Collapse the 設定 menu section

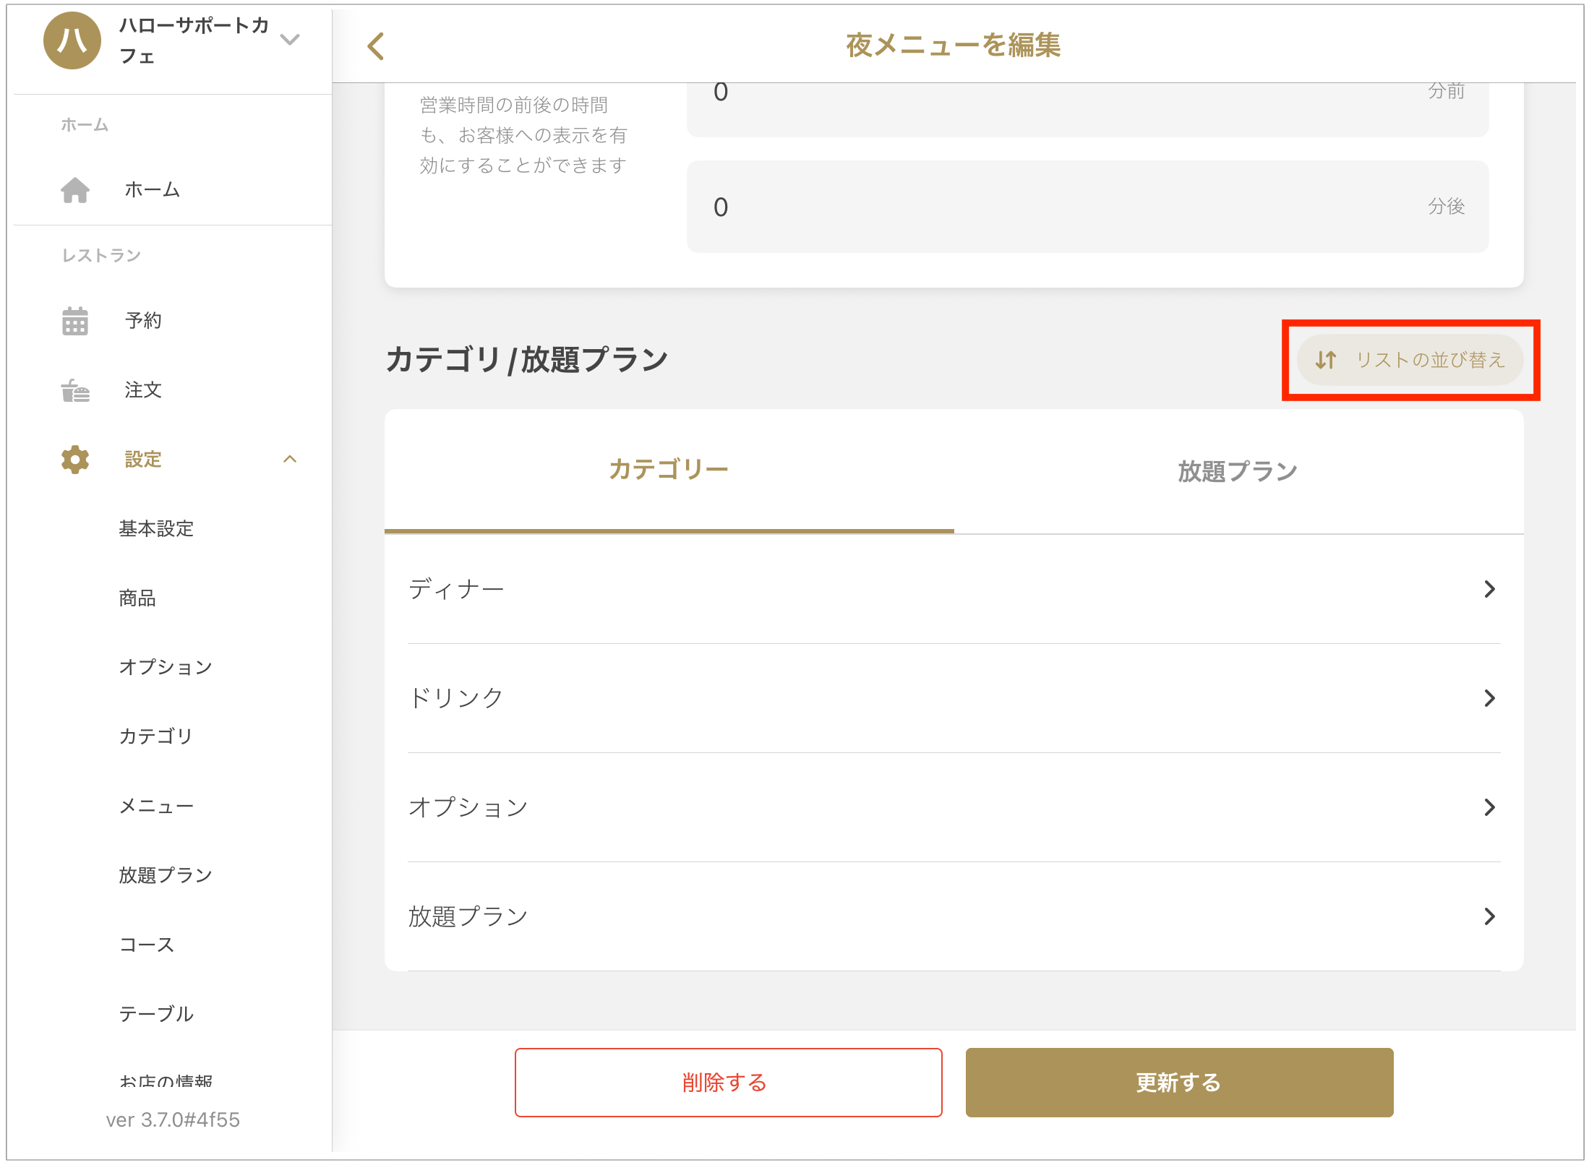(x=290, y=460)
